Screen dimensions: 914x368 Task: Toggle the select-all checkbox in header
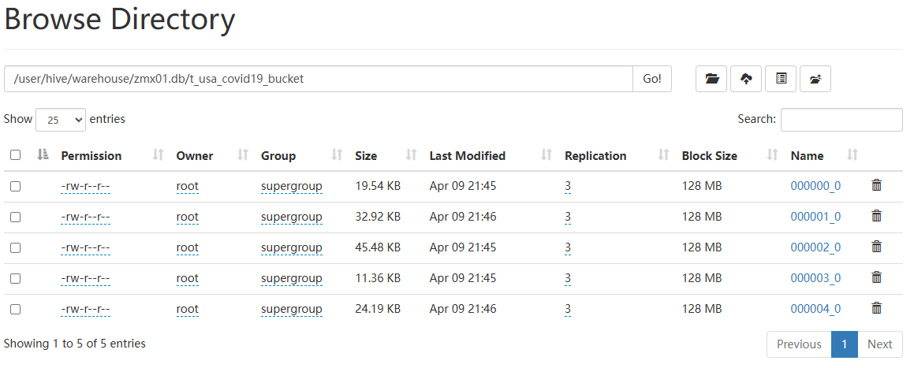pos(16,155)
